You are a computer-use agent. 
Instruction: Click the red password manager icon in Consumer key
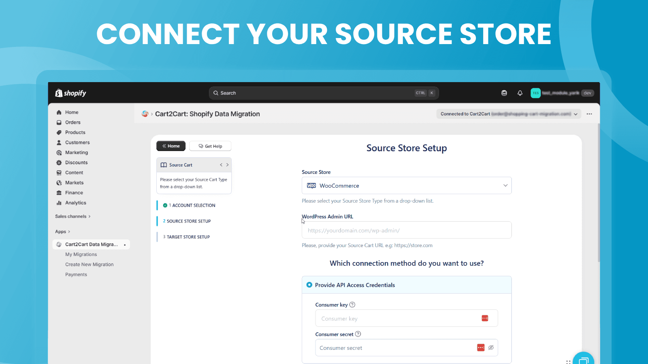coord(485,318)
